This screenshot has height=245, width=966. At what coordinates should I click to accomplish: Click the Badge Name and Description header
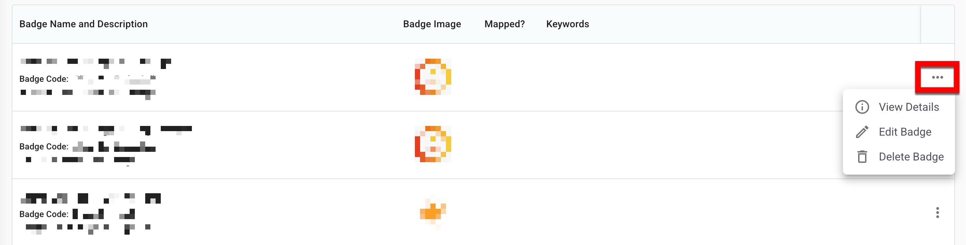coord(83,24)
